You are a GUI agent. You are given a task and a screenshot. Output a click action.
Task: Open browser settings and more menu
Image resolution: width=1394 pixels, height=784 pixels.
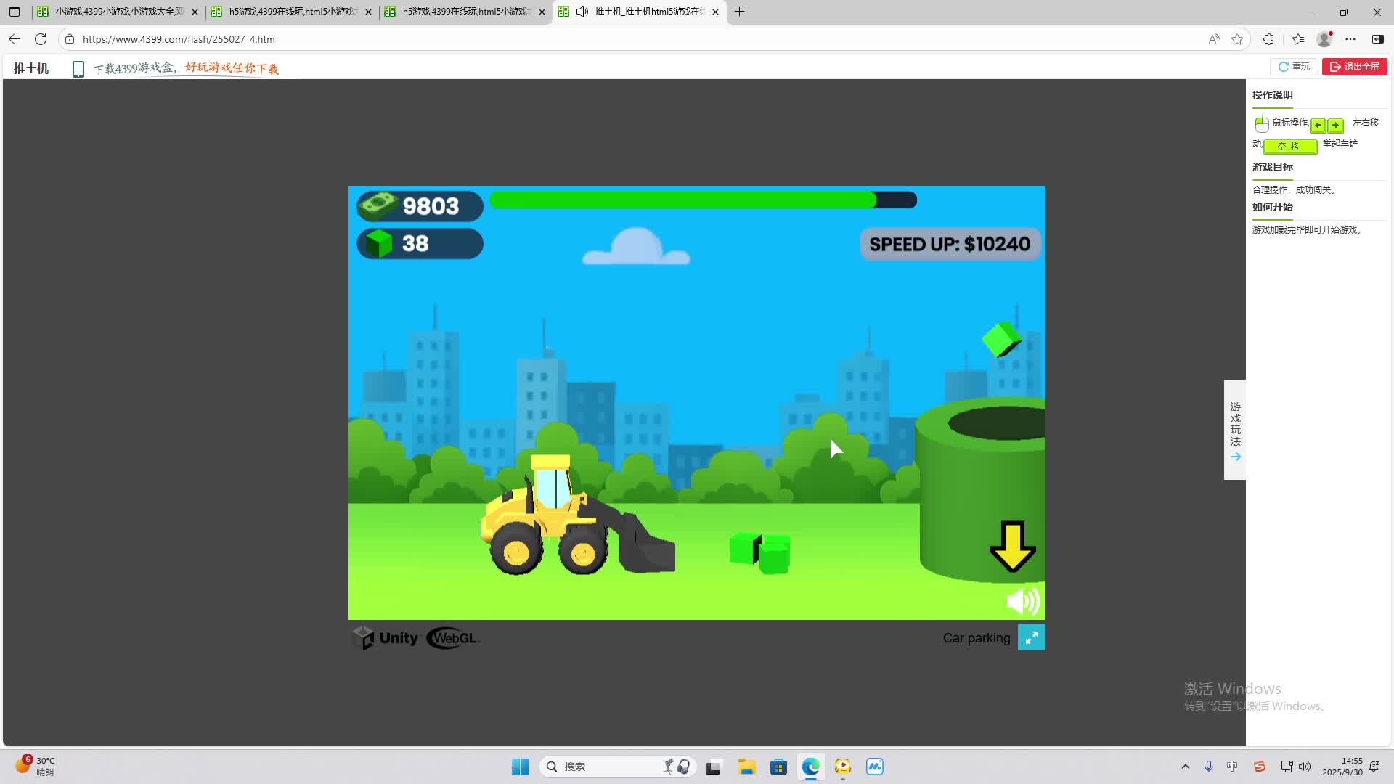coord(1350,39)
